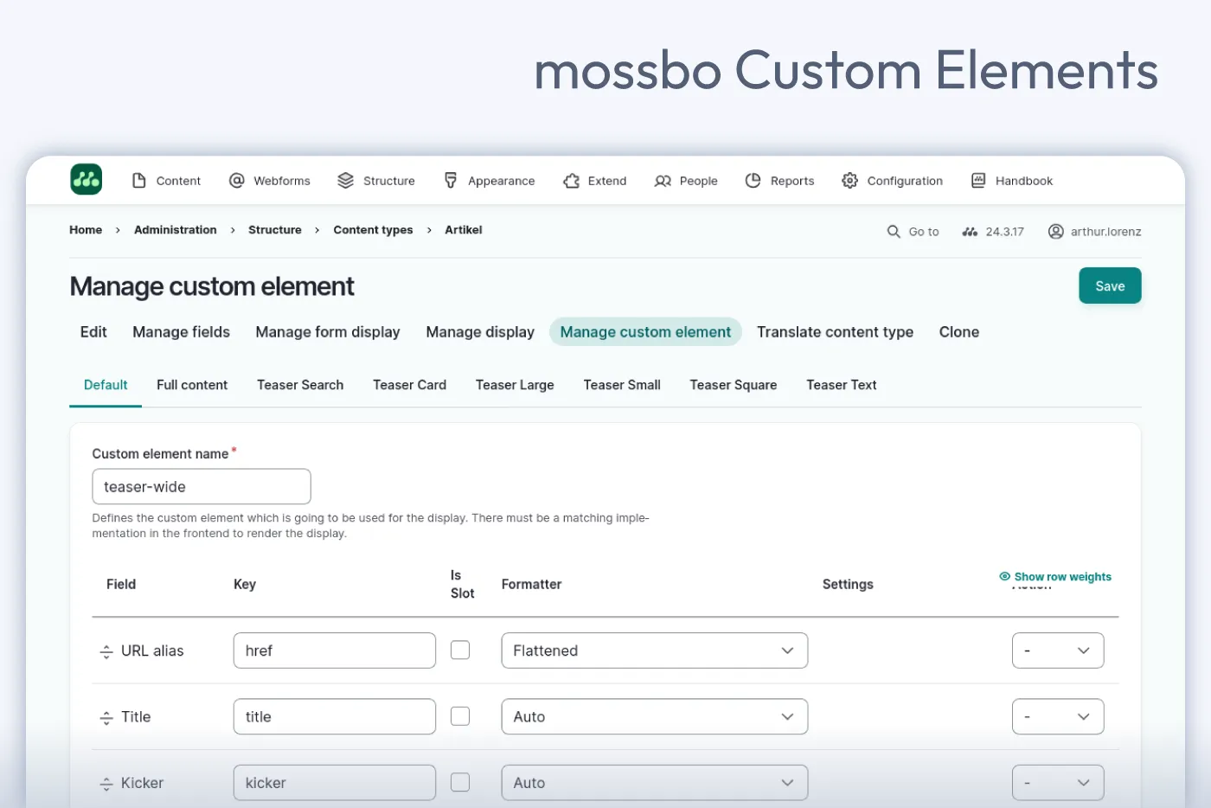The height and width of the screenshot is (808, 1211).
Task: Open the action dropdown in URL alias row
Action: [x=1058, y=651]
